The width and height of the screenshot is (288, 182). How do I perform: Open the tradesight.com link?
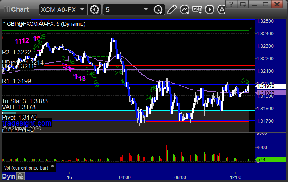point(27,123)
